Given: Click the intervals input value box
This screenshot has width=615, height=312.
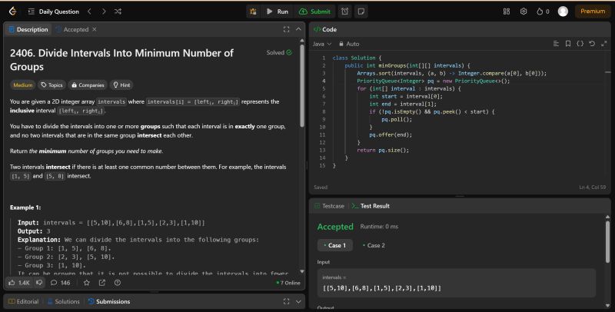Looking at the screenshot, I should coord(457,283).
